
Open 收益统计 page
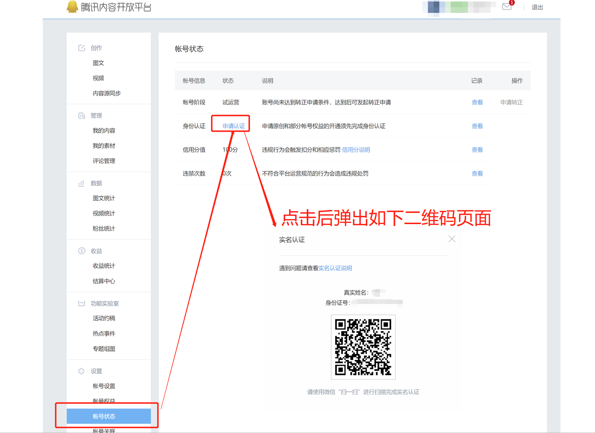tap(104, 266)
